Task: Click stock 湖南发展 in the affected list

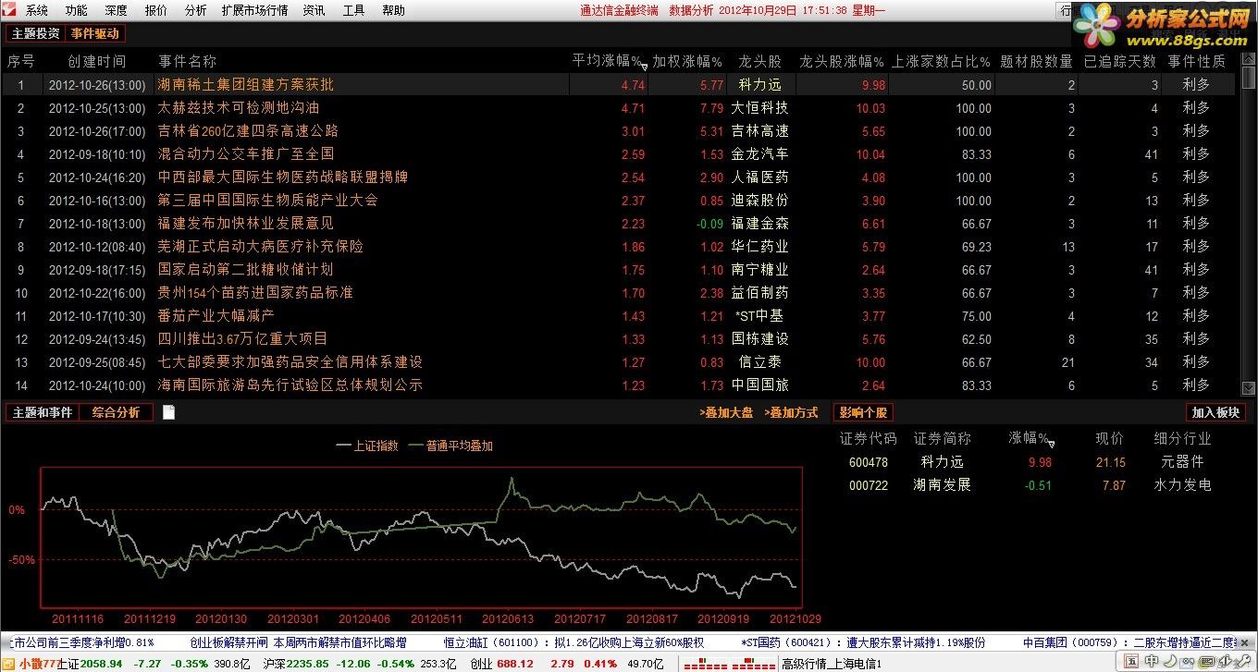Action: pos(942,484)
